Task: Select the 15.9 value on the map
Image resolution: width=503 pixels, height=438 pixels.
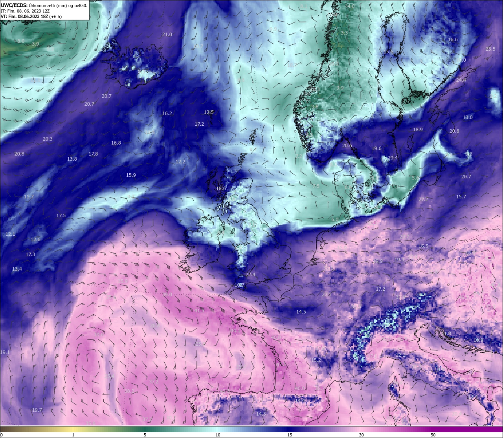Action: tap(131, 175)
